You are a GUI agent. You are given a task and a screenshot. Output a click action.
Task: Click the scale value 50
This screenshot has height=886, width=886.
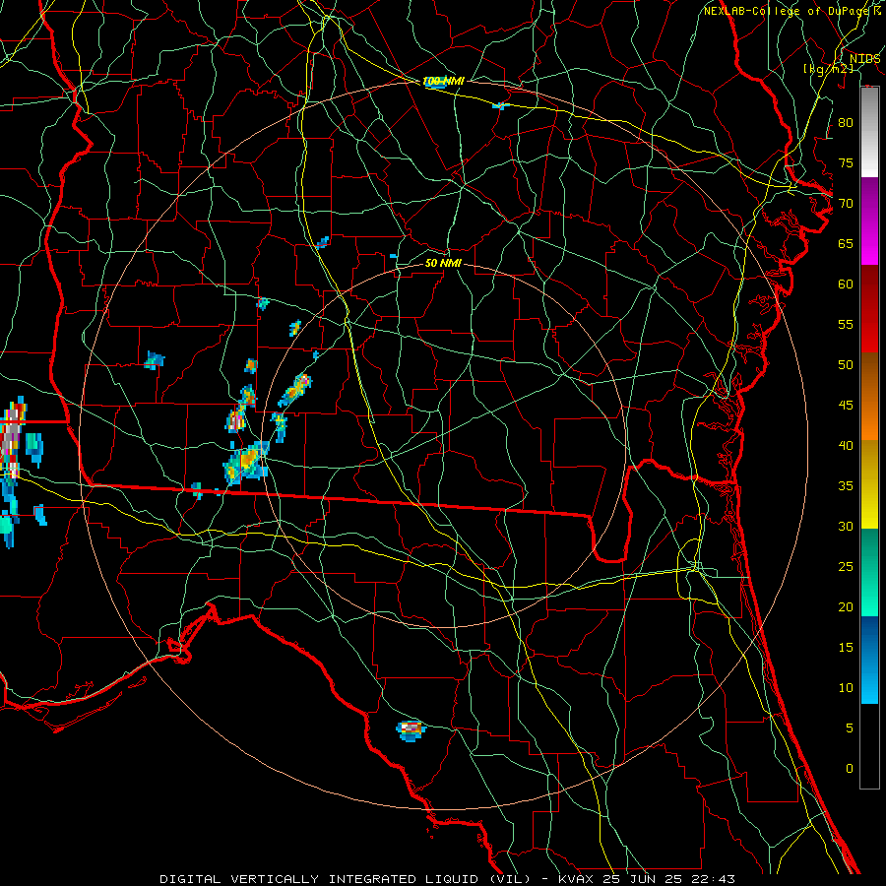pyautogui.click(x=846, y=364)
